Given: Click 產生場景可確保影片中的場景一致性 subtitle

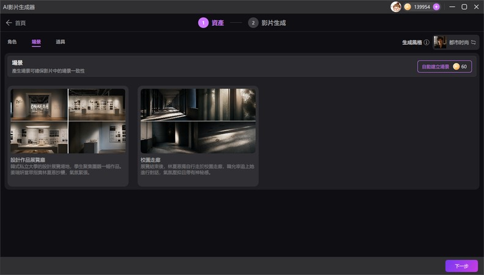Looking at the screenshot, I should [x=48, y=71].
